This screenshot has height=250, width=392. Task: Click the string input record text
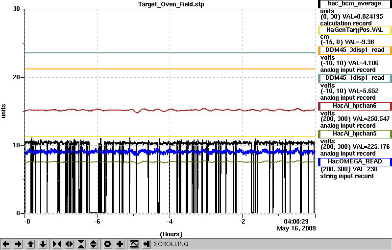click(347, 176)
